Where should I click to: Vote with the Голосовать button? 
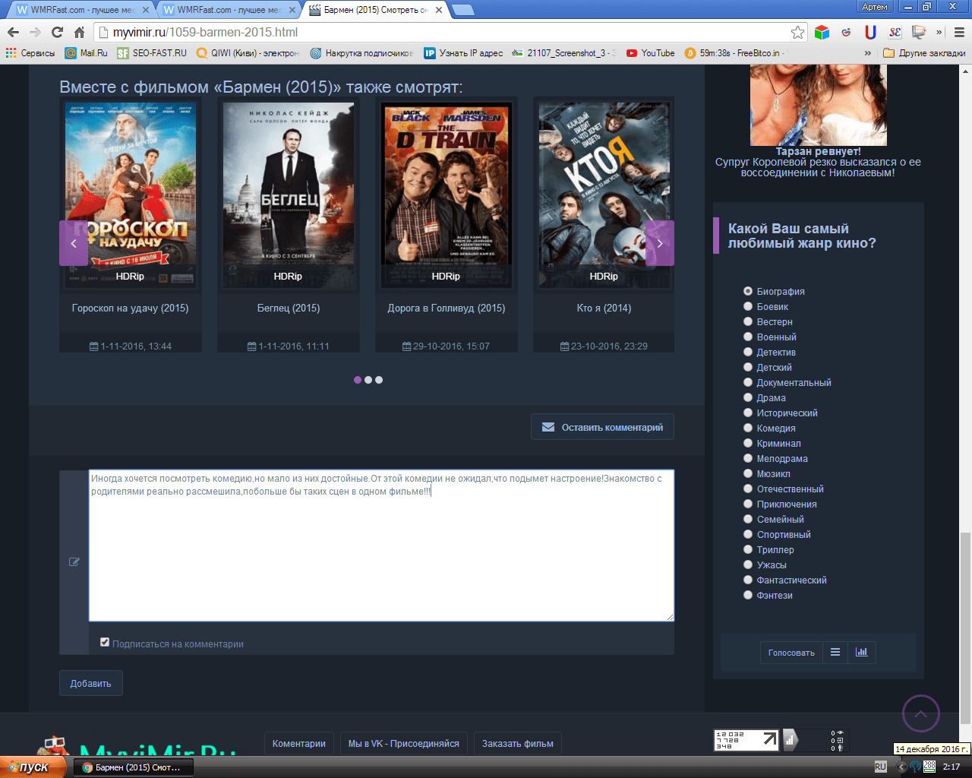pos(791,652)
